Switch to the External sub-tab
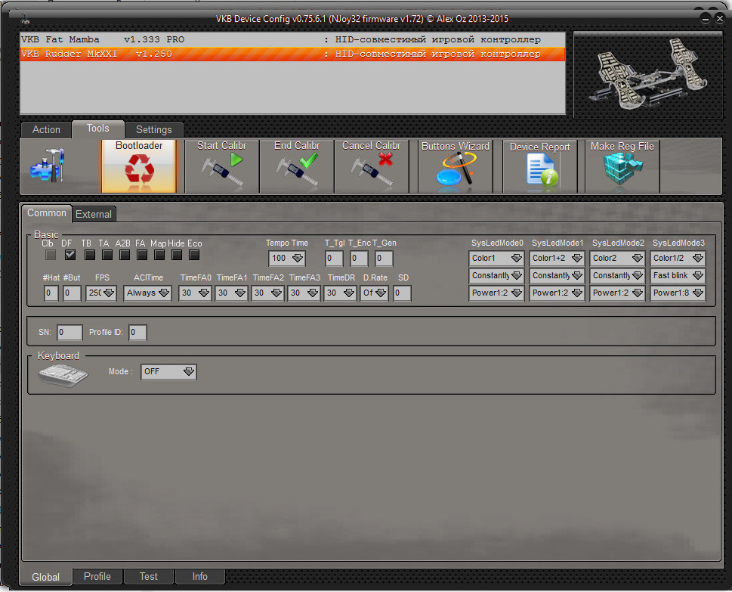The width and height of the screenshot is (732, 592). pos(94,214)
